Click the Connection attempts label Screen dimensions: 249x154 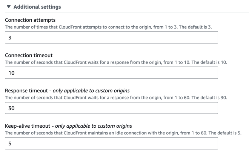(29, 20)
